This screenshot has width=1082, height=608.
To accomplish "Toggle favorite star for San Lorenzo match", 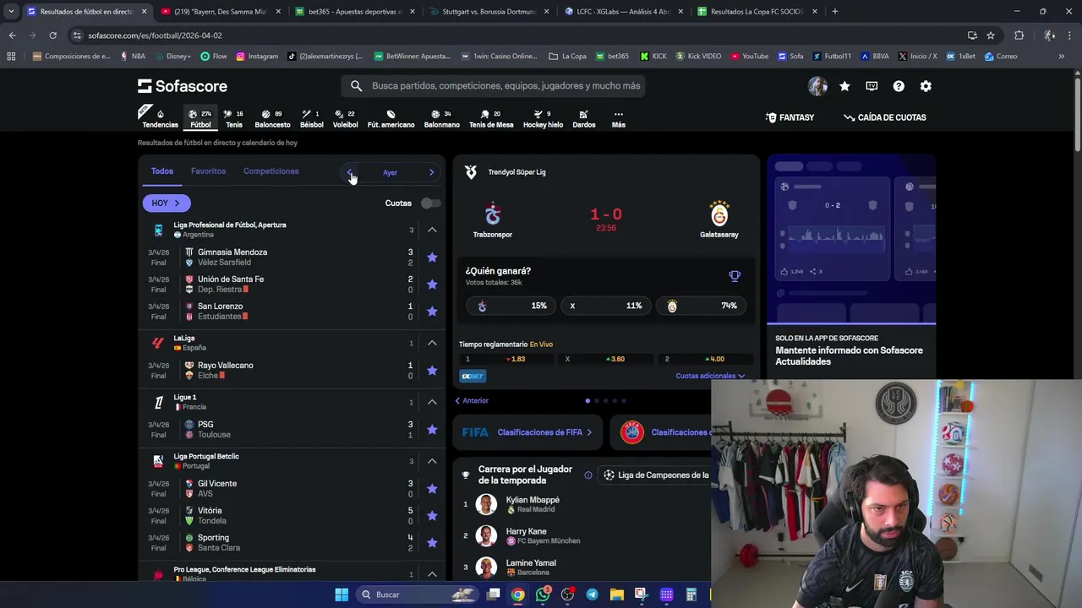I will coord(432,312).
